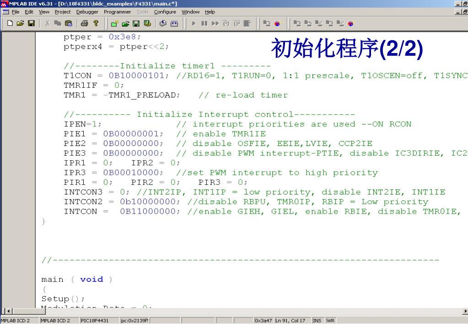This screenshot has width=468, height=324.
Task: Program target device from debugger toolbar
Action: coord(267,24)
